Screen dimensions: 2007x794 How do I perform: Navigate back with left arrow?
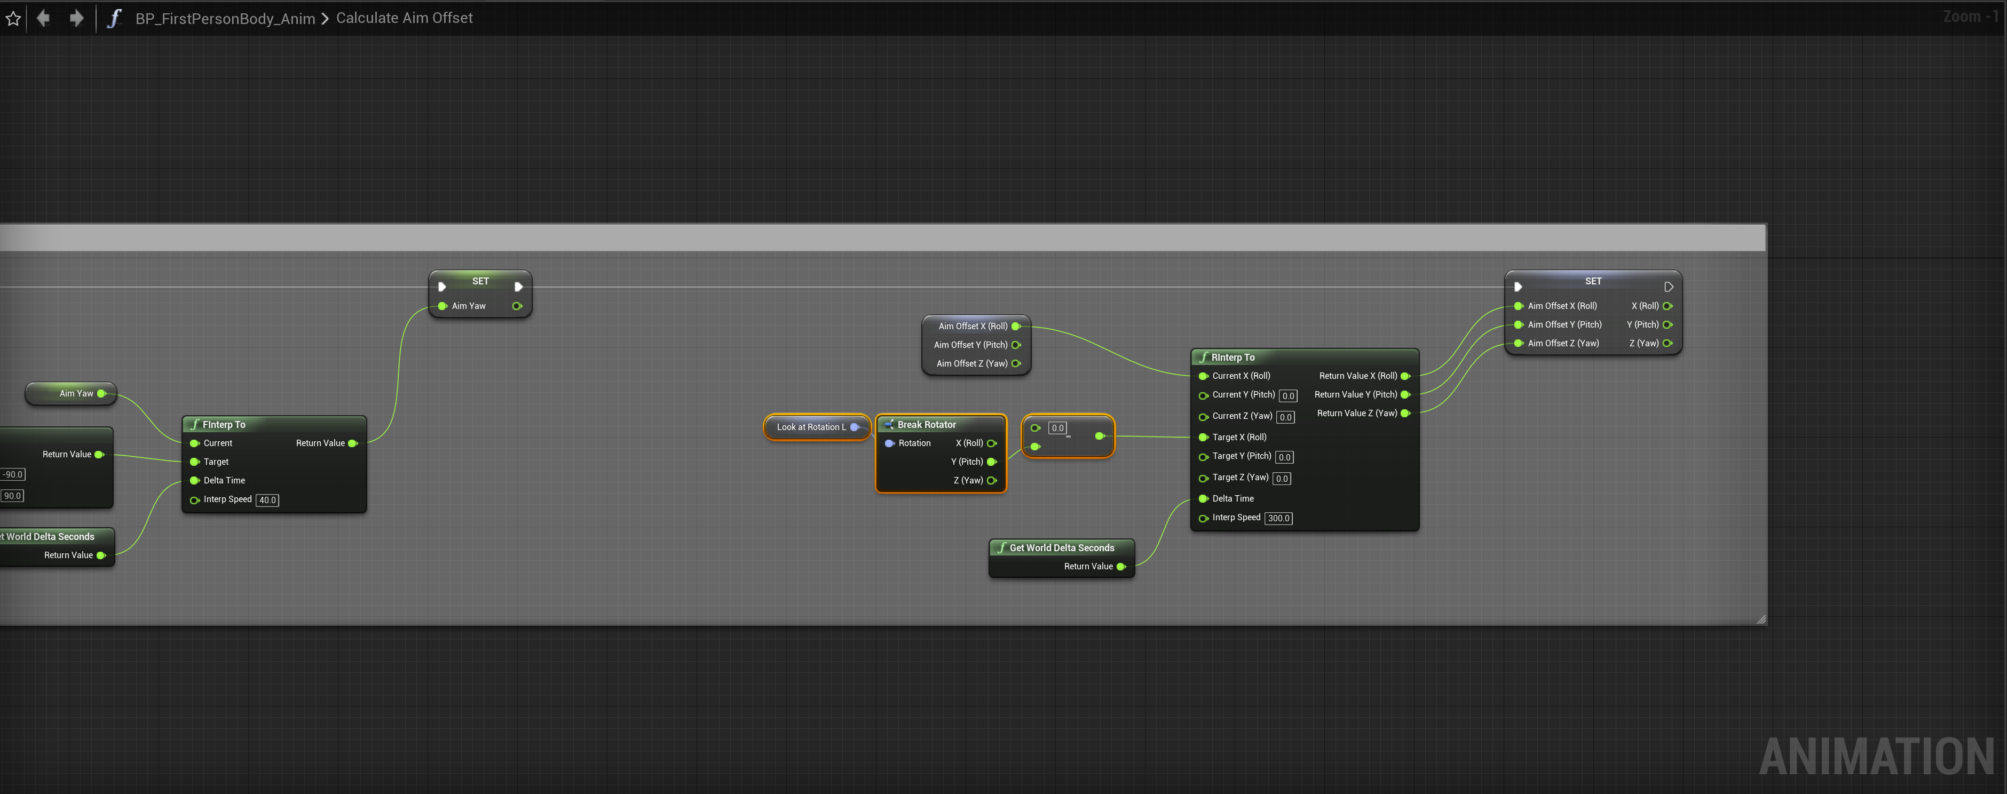(44, 18)
